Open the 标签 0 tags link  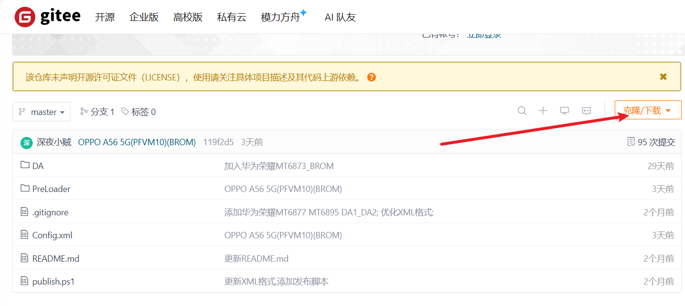(139, 112)
